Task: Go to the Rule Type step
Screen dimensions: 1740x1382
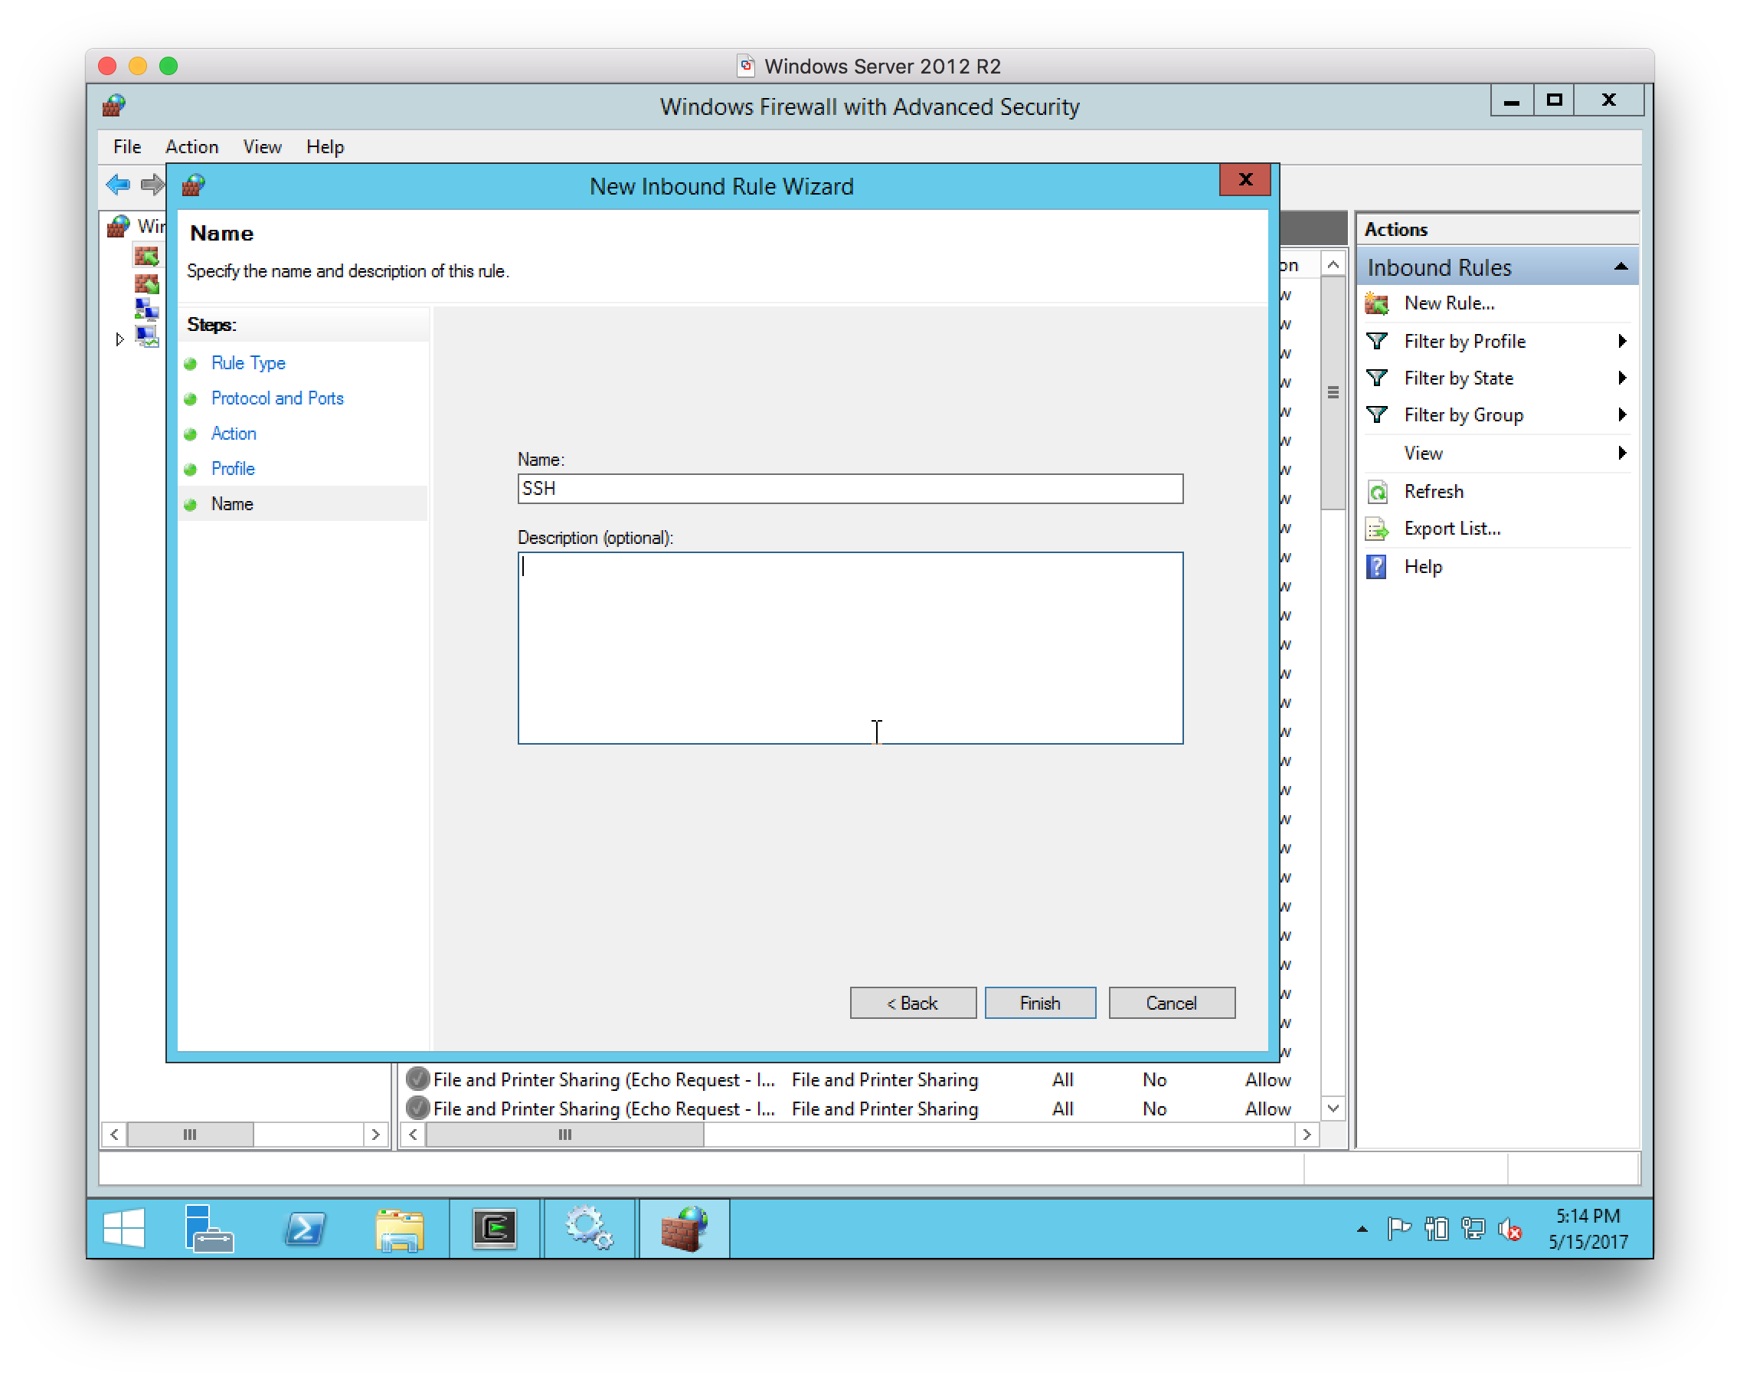Action: click(248, 363)
